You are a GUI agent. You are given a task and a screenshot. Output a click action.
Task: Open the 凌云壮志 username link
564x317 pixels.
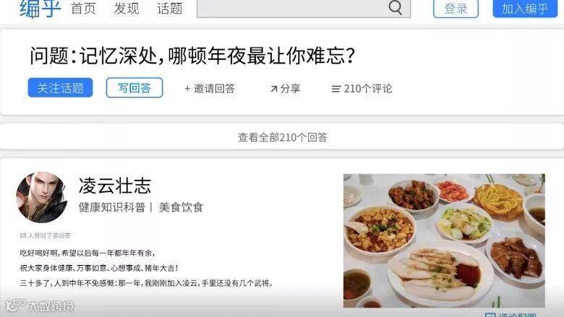coord(115,186)
